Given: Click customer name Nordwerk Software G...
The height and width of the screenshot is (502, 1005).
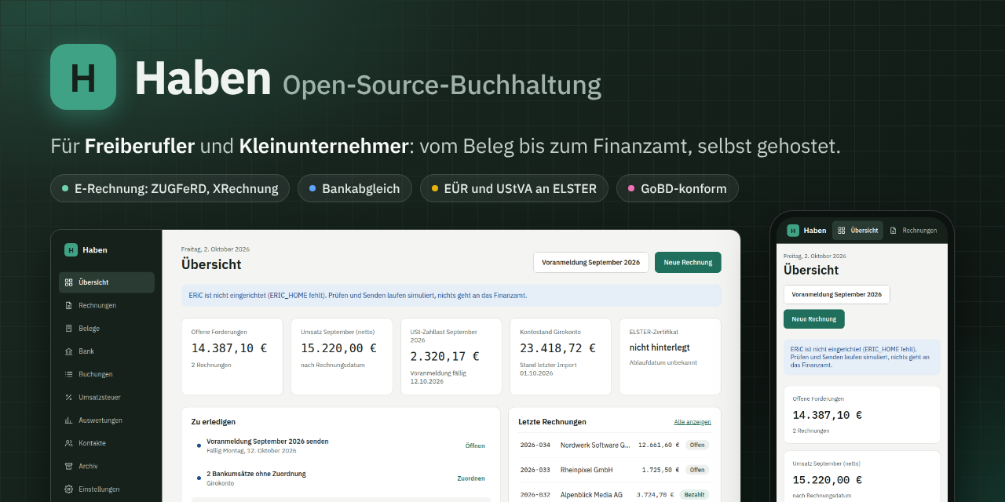Looking at the screenshot, I should [595, 445].
